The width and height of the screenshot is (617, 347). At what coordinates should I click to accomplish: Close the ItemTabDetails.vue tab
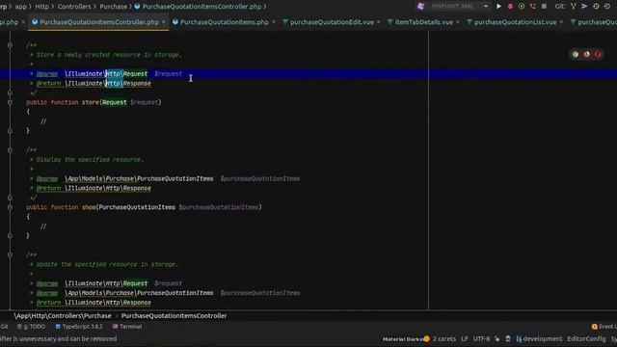pyautogui.click(x=458, y=22)
